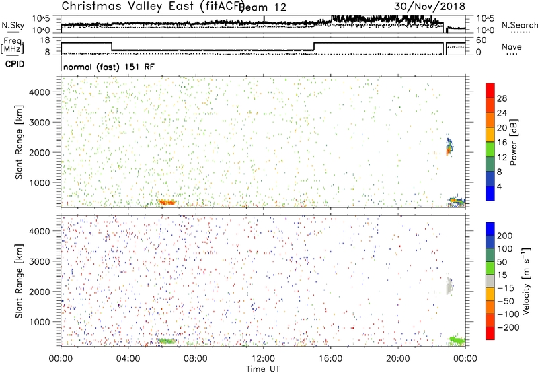Click the 'Beam 12' label
This screenshot has height=373, width=538.
point(263,7)
